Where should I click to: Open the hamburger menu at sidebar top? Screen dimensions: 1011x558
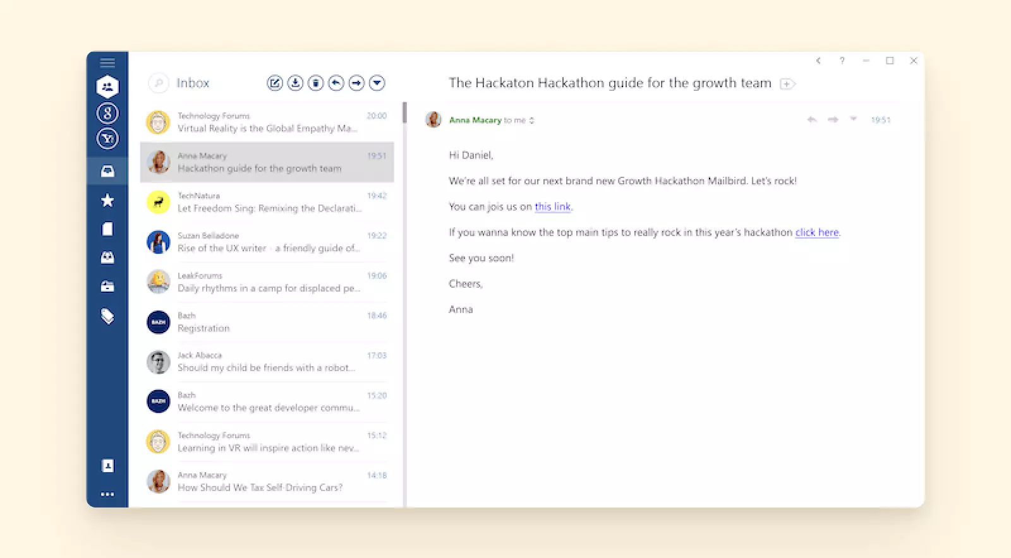click(107, 62)
